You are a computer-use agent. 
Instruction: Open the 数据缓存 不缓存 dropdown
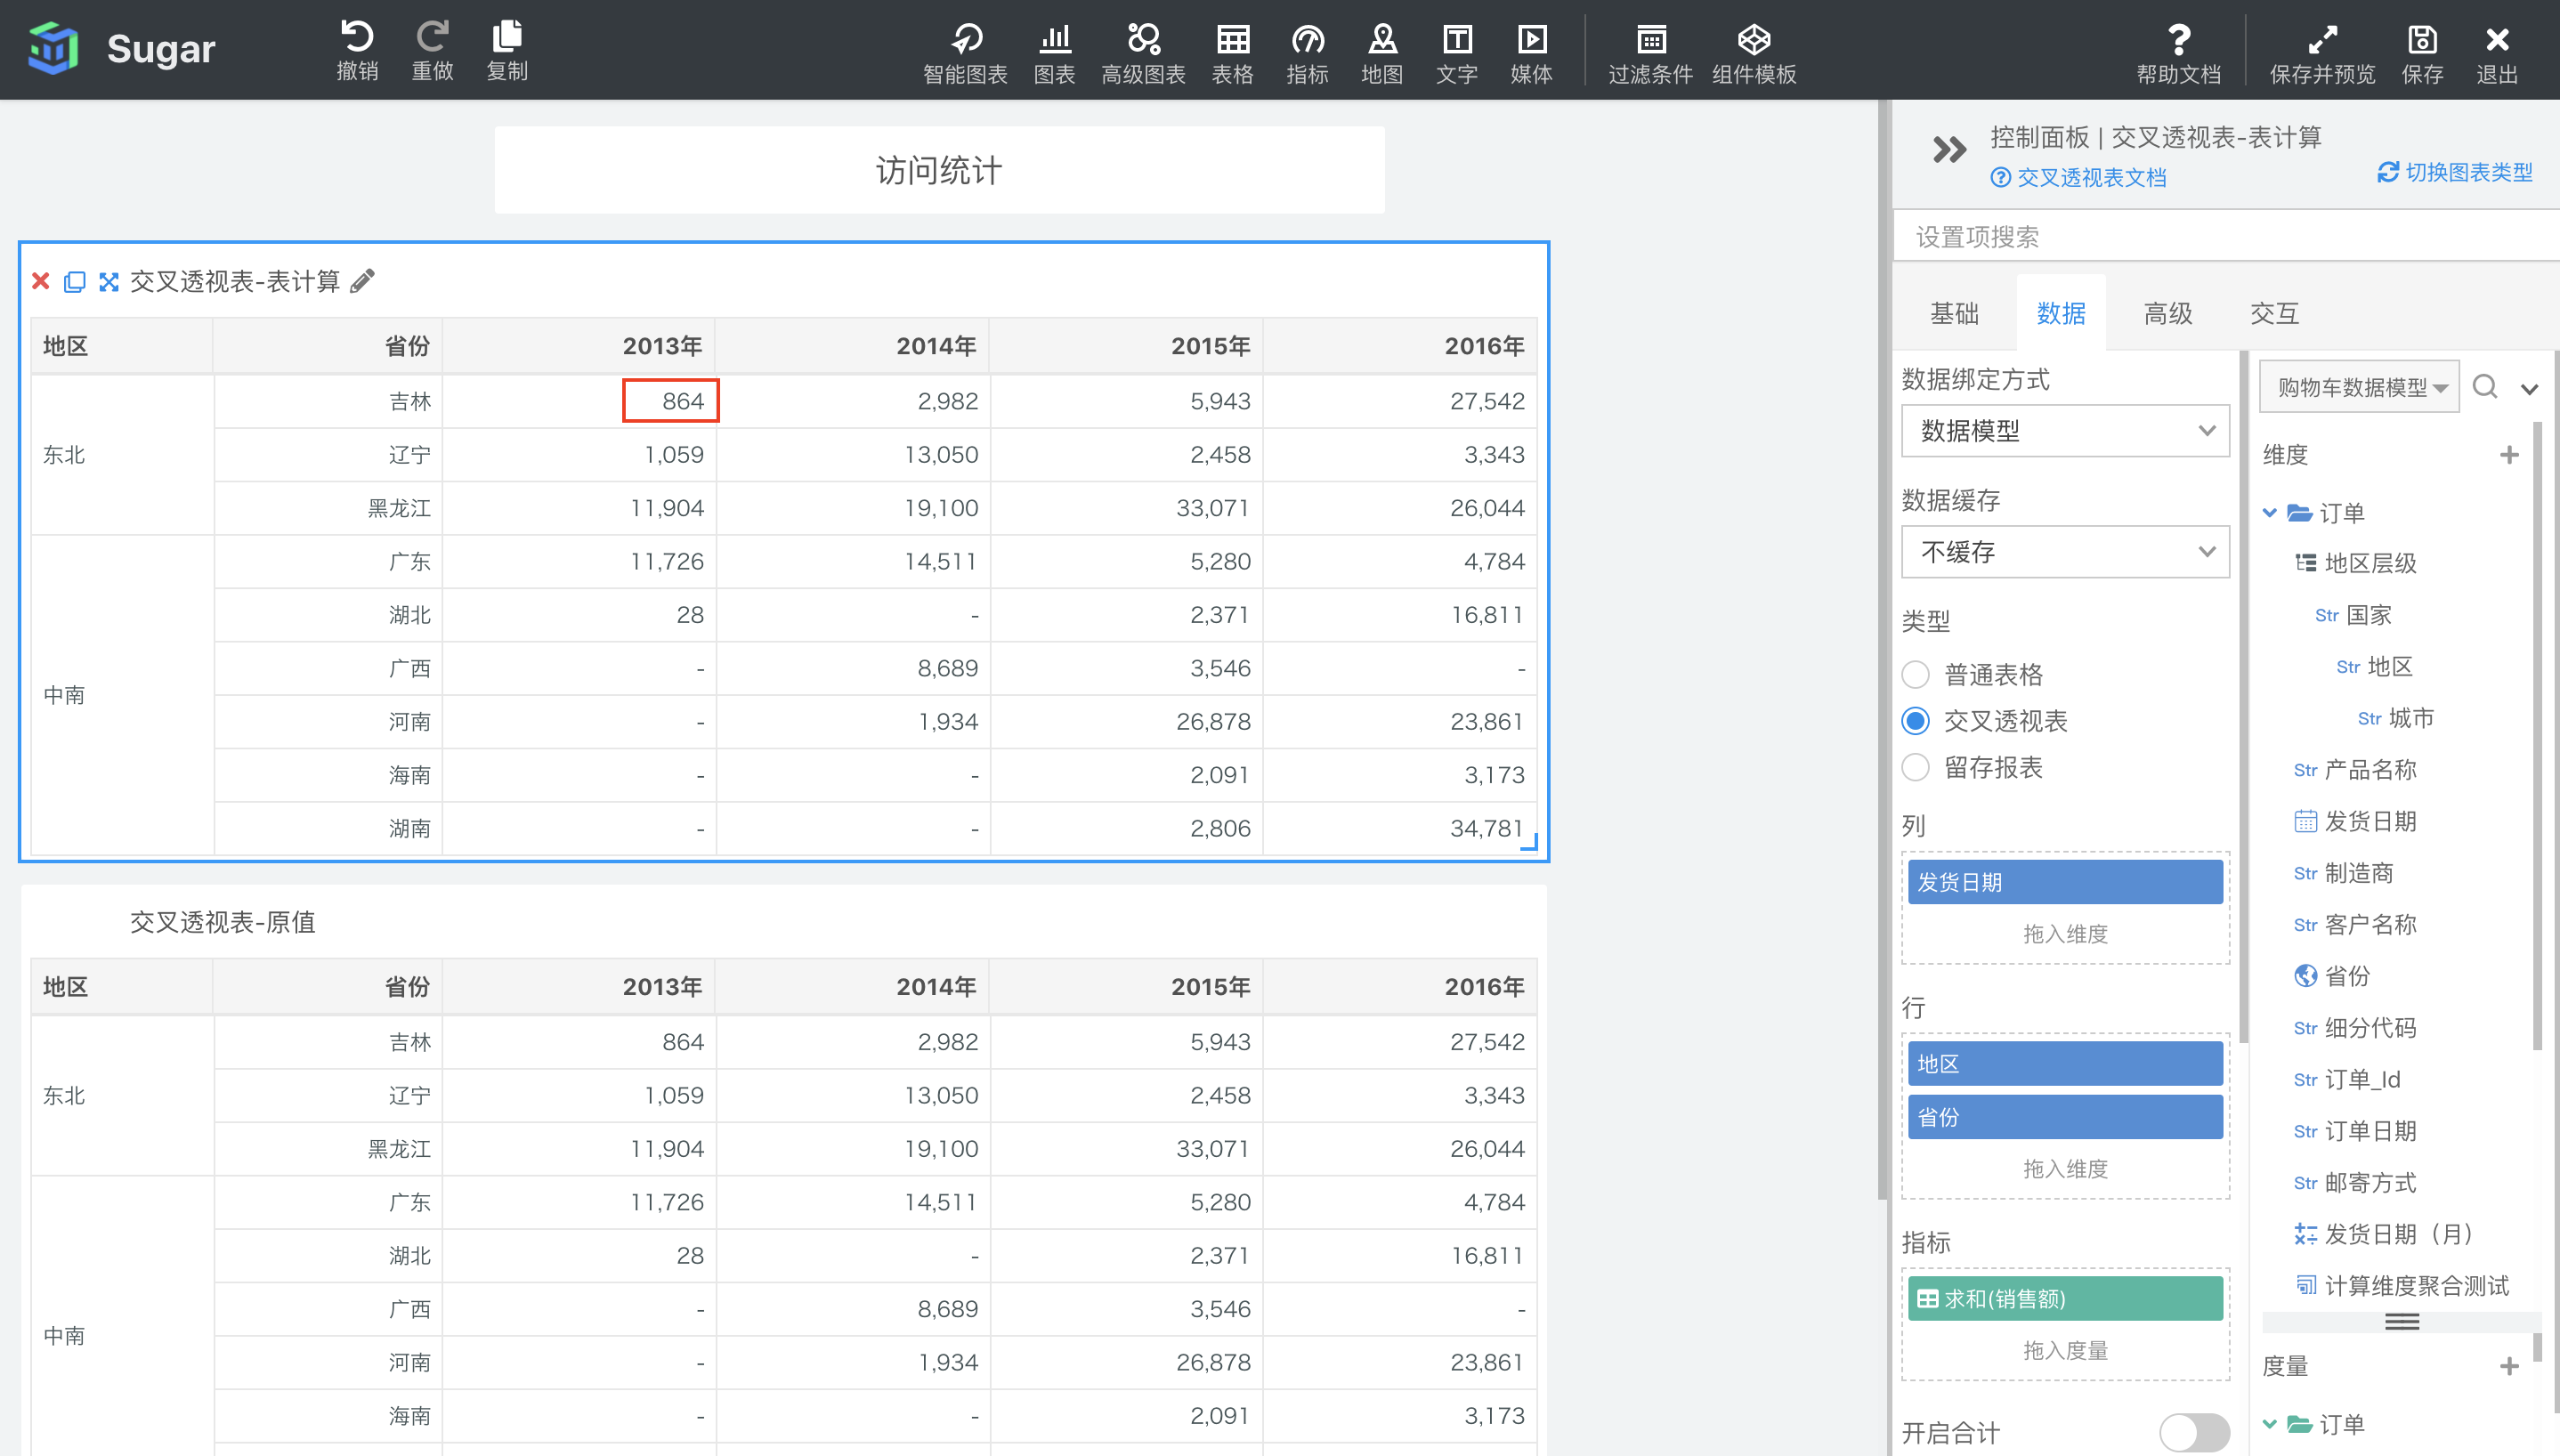[2065, 552]
